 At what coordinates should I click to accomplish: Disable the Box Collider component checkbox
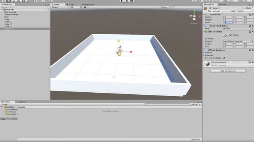coord(209,32)
